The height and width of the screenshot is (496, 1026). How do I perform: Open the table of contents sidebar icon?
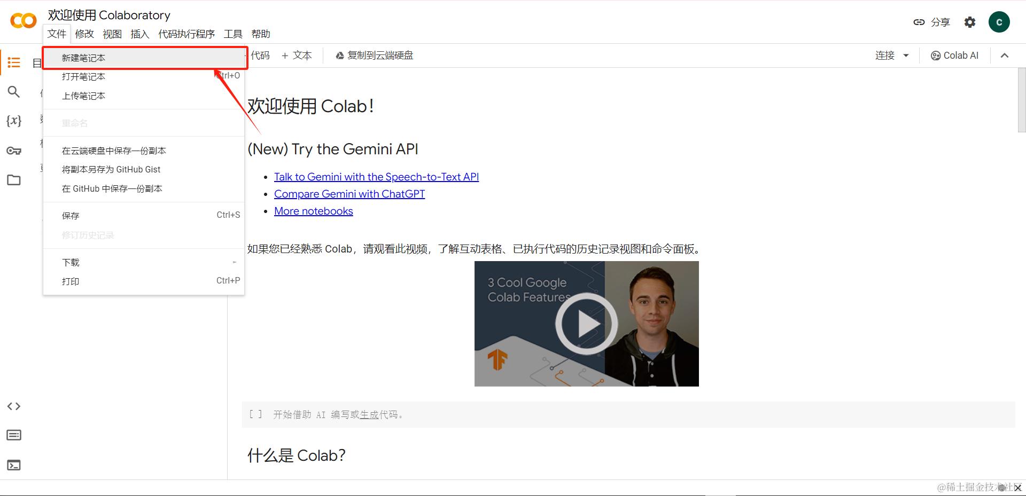[x=14, y=63]
